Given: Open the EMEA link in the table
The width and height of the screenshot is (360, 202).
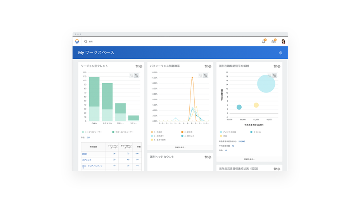Looking at the screenshot, I should point(85,154).
